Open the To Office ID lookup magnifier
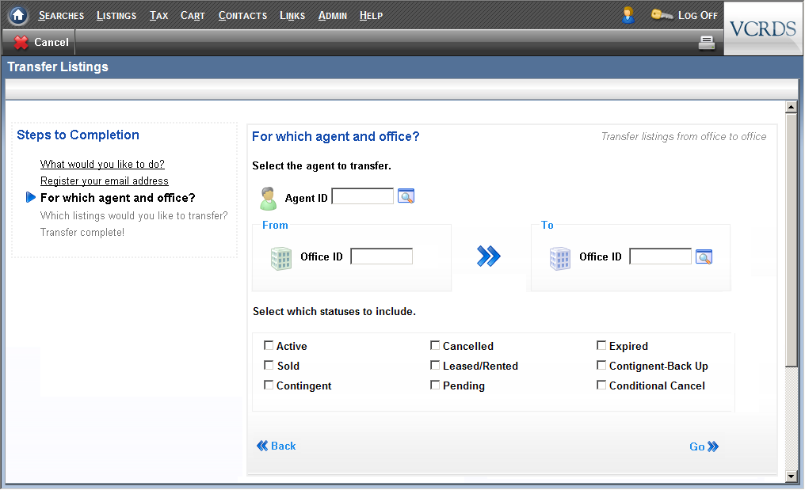The image size is (805, 490). tap(704, 256)
